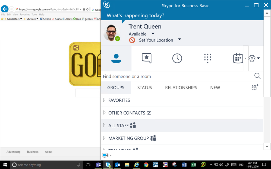Open Word from the taskbar
The image size is (271, 169).
[x=184, y=165]
